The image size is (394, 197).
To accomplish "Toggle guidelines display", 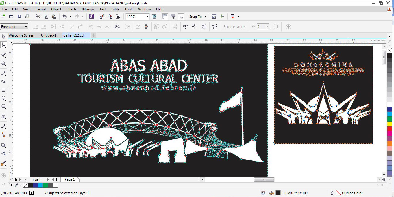I will (181, 17).
